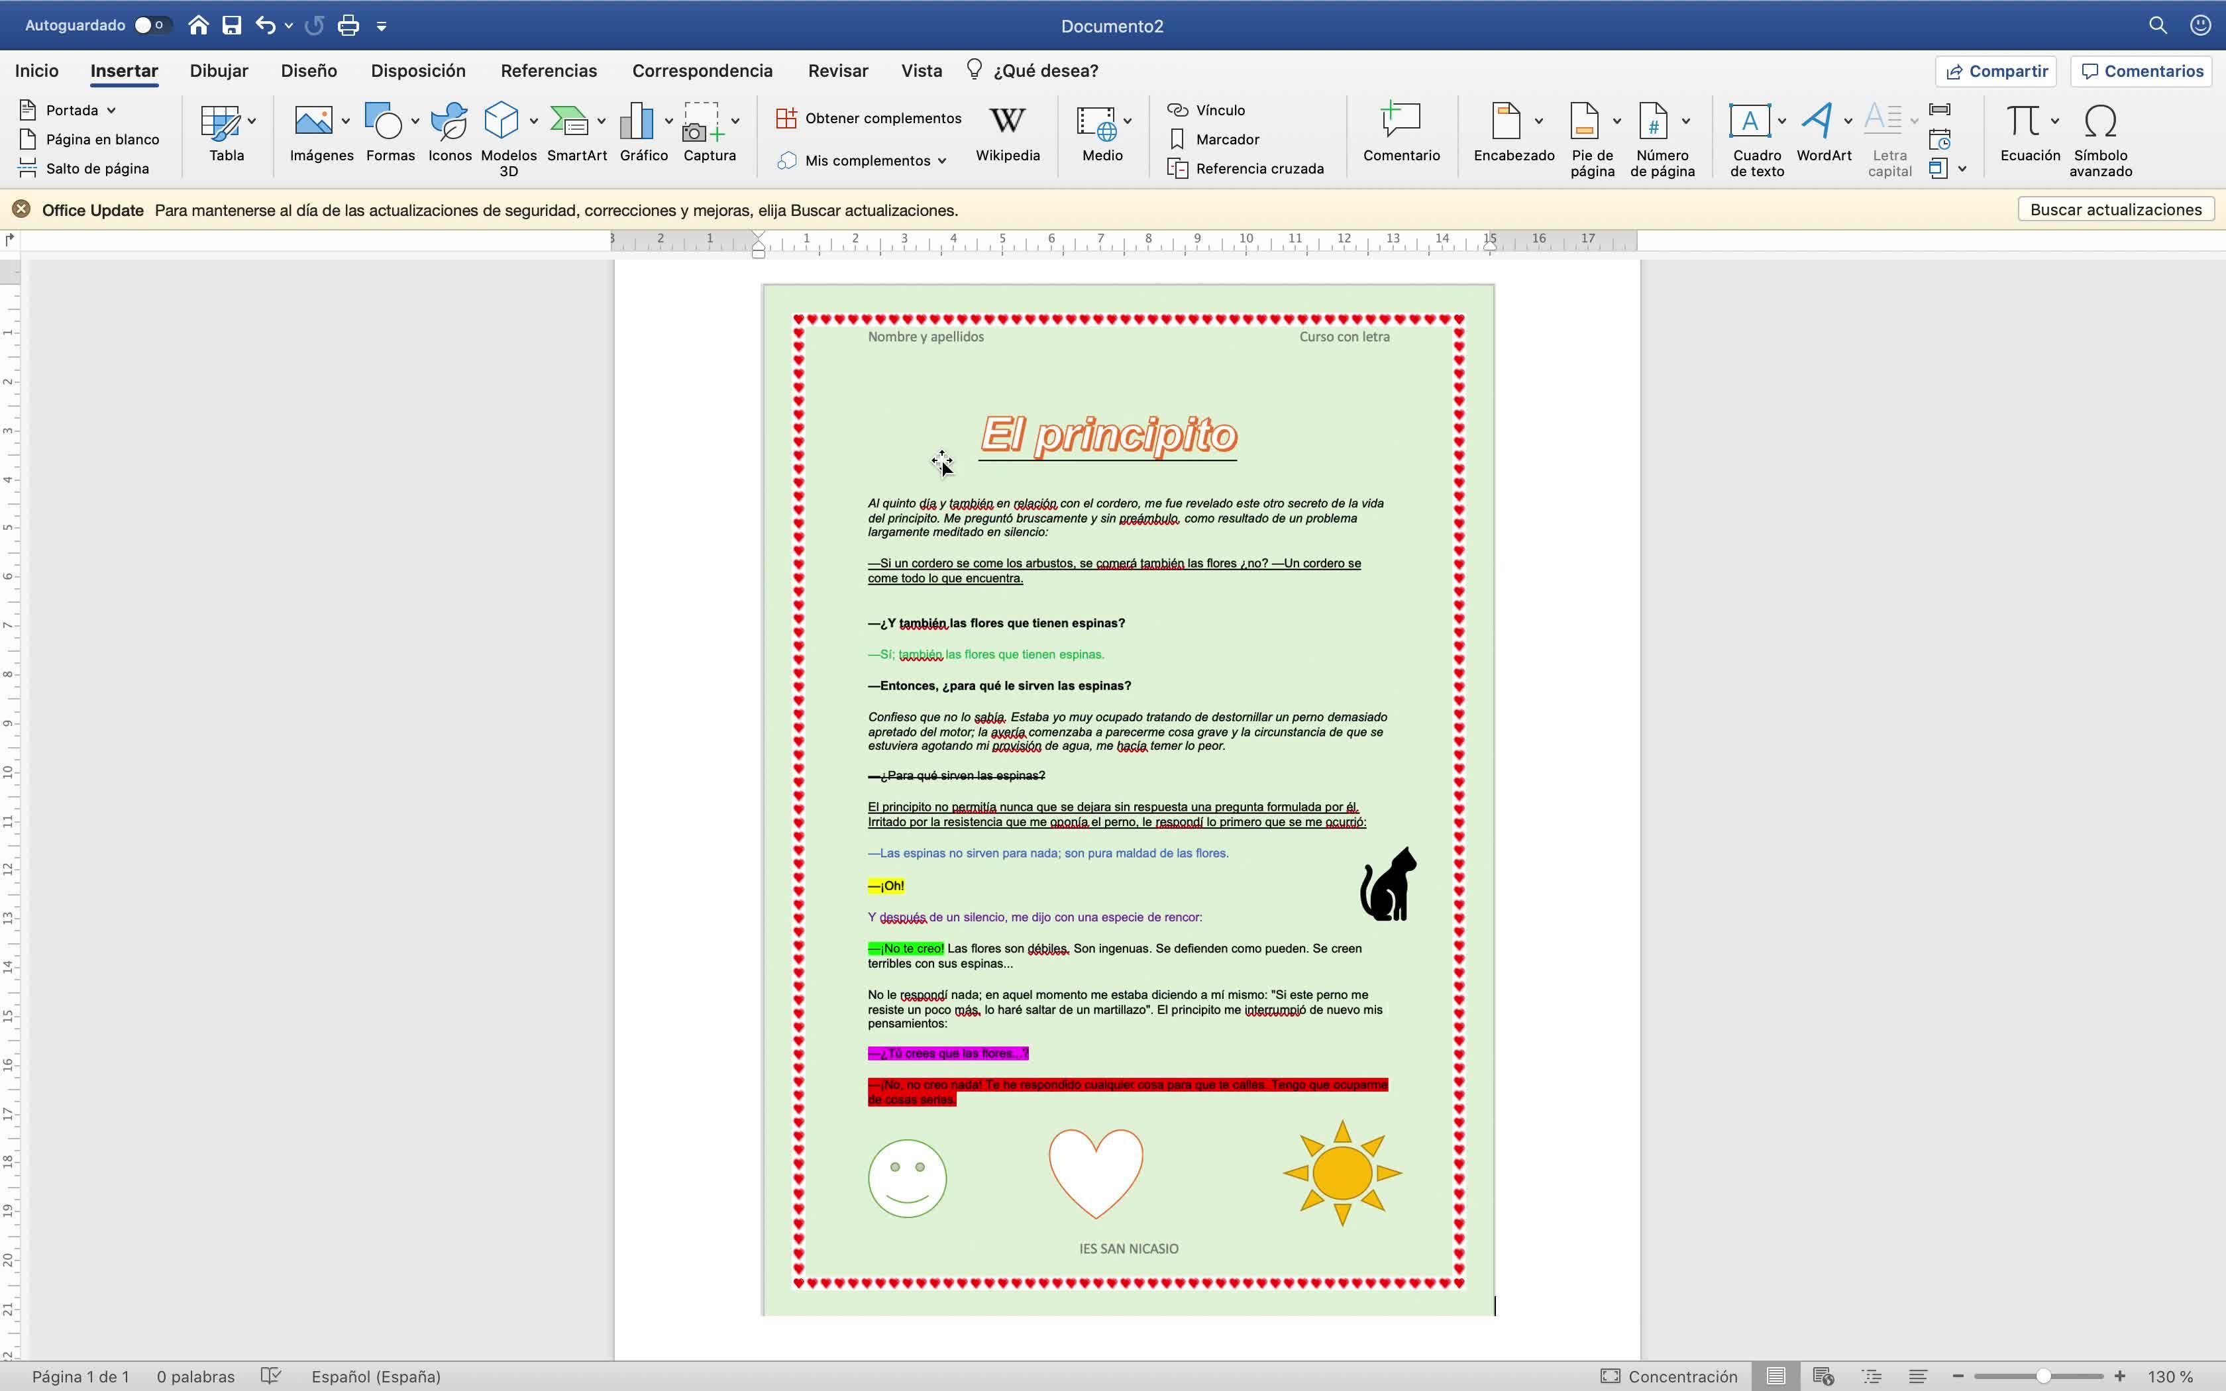Switch to the Diseño tab

(309, 71)
